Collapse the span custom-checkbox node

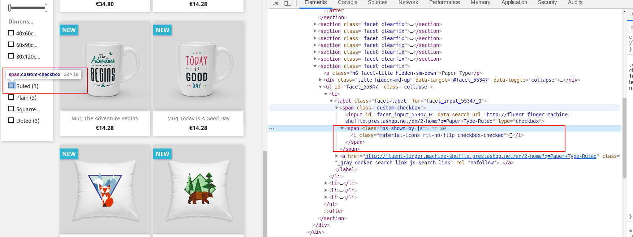336,108
